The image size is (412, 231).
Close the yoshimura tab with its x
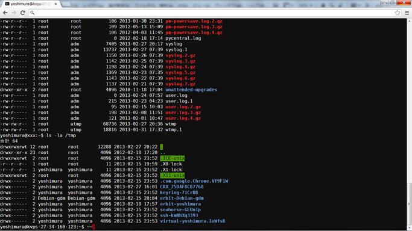[55, 4]
